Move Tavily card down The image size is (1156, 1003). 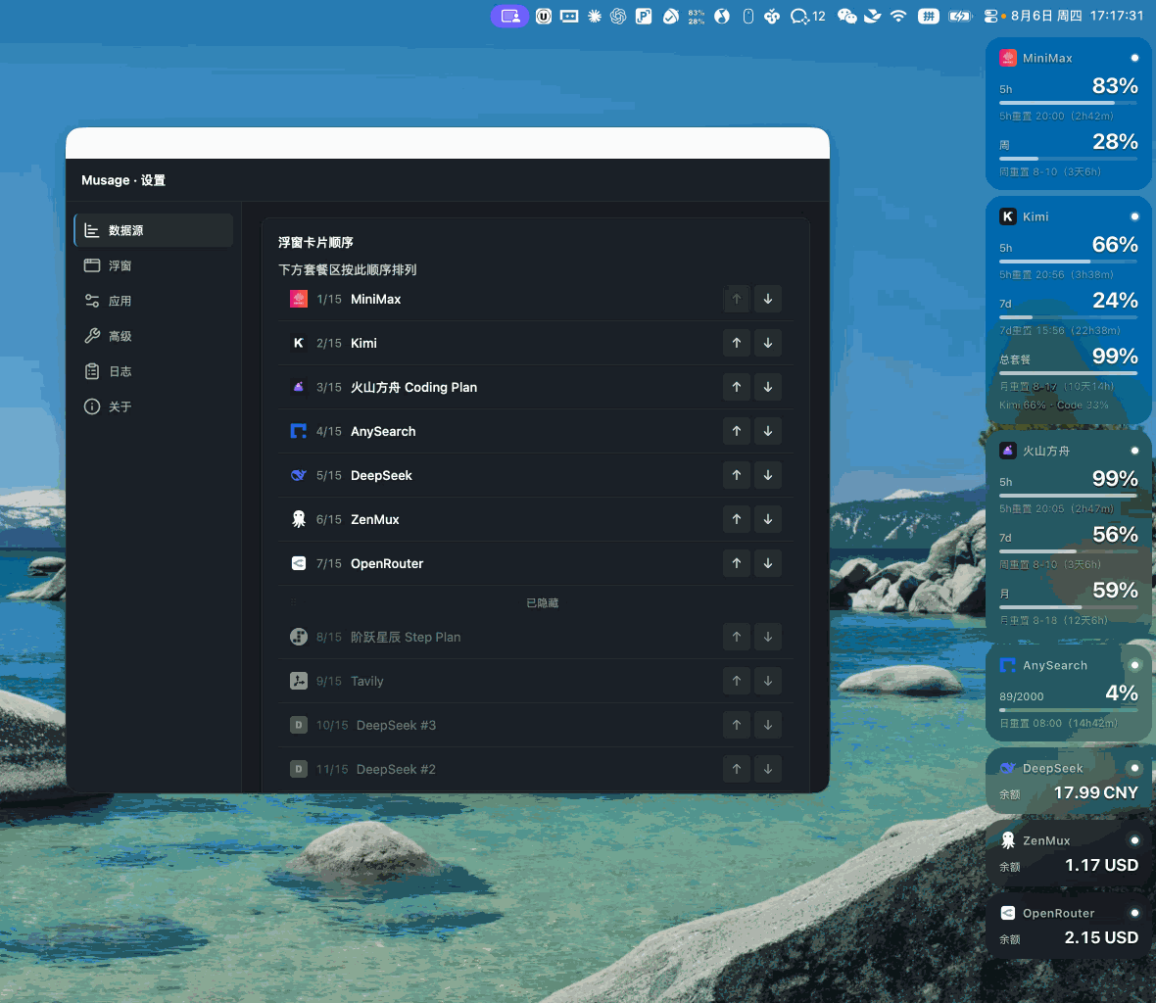(767, 681)
